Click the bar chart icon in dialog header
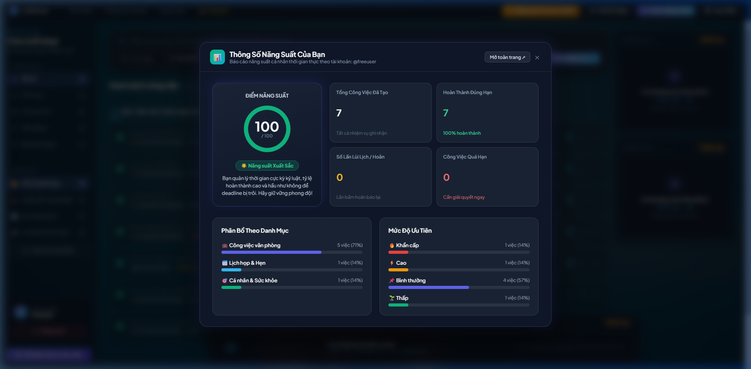751x369 pixels. 217,57
